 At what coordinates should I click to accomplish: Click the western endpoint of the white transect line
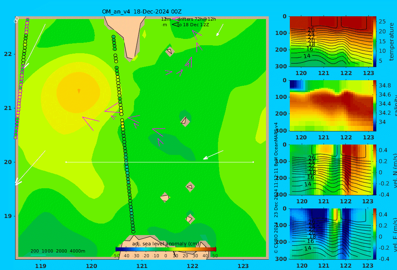tap(66, 162)
